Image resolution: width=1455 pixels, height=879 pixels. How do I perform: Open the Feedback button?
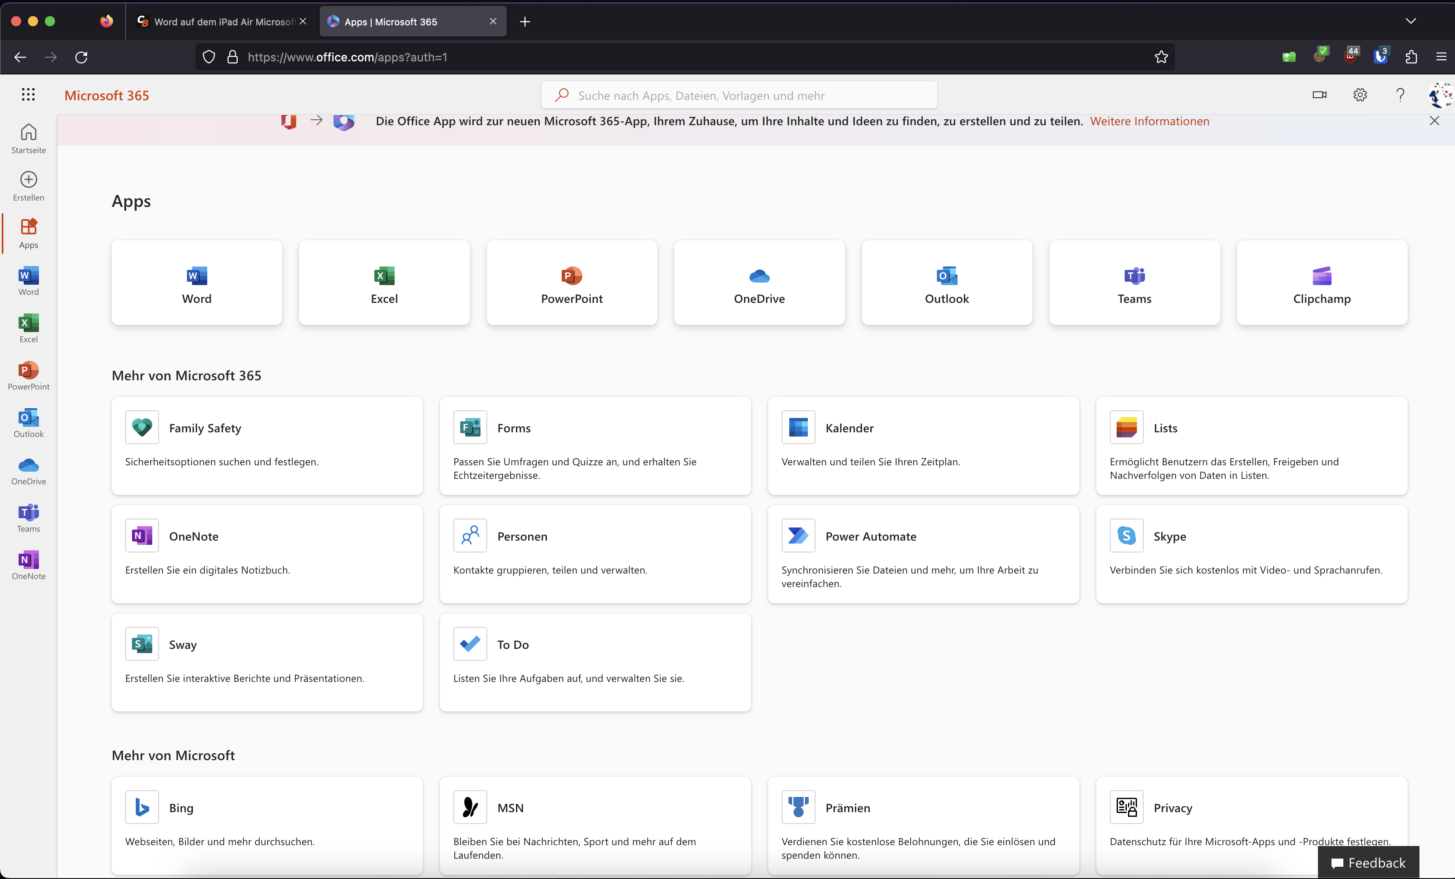coord(1368,863)
